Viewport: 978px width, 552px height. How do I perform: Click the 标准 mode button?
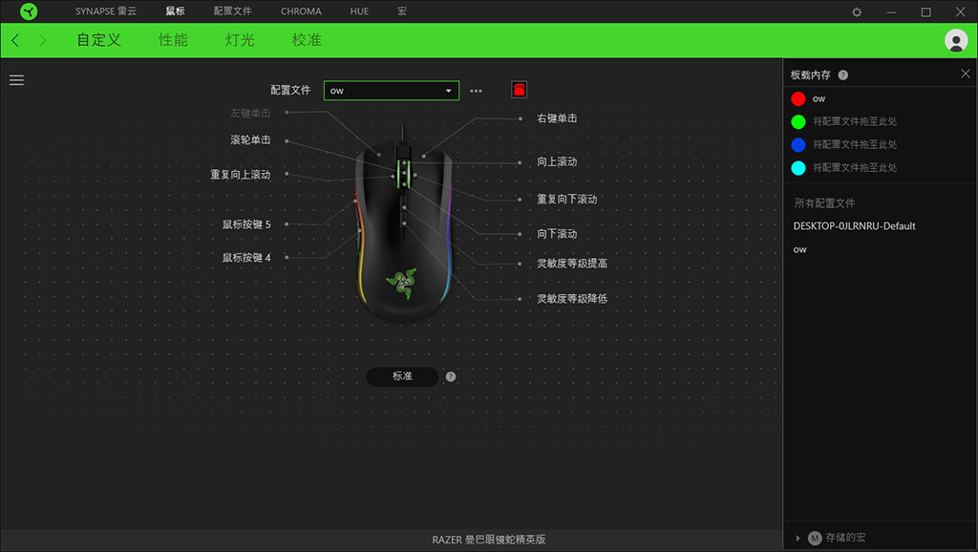coord(402,376)
